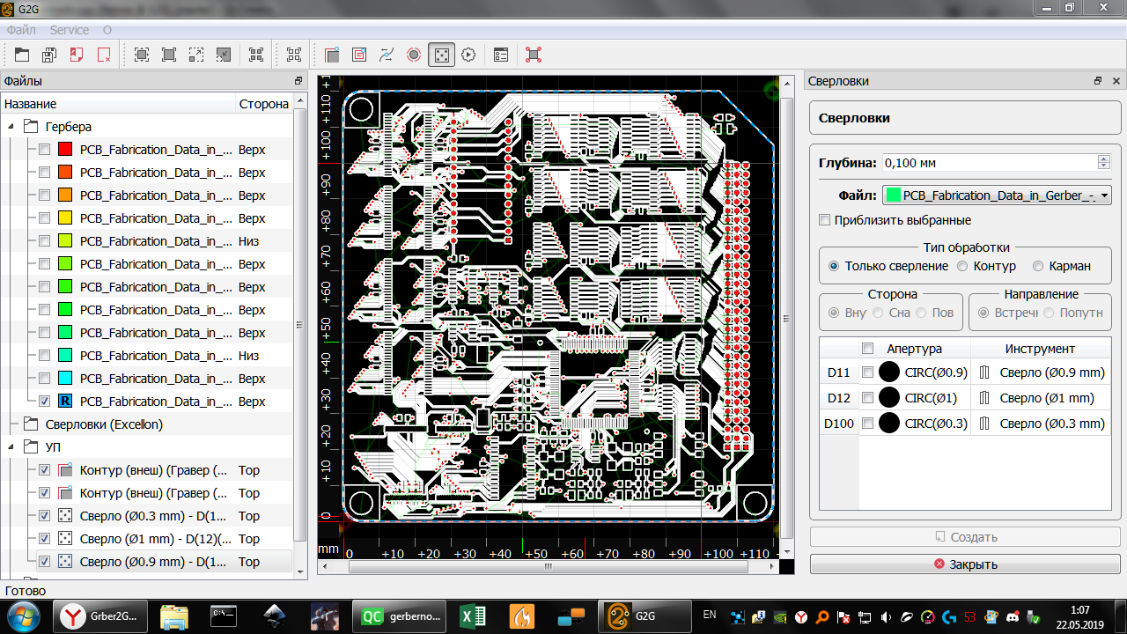Decrease Глубина with the spinner down arrow

1103,166
